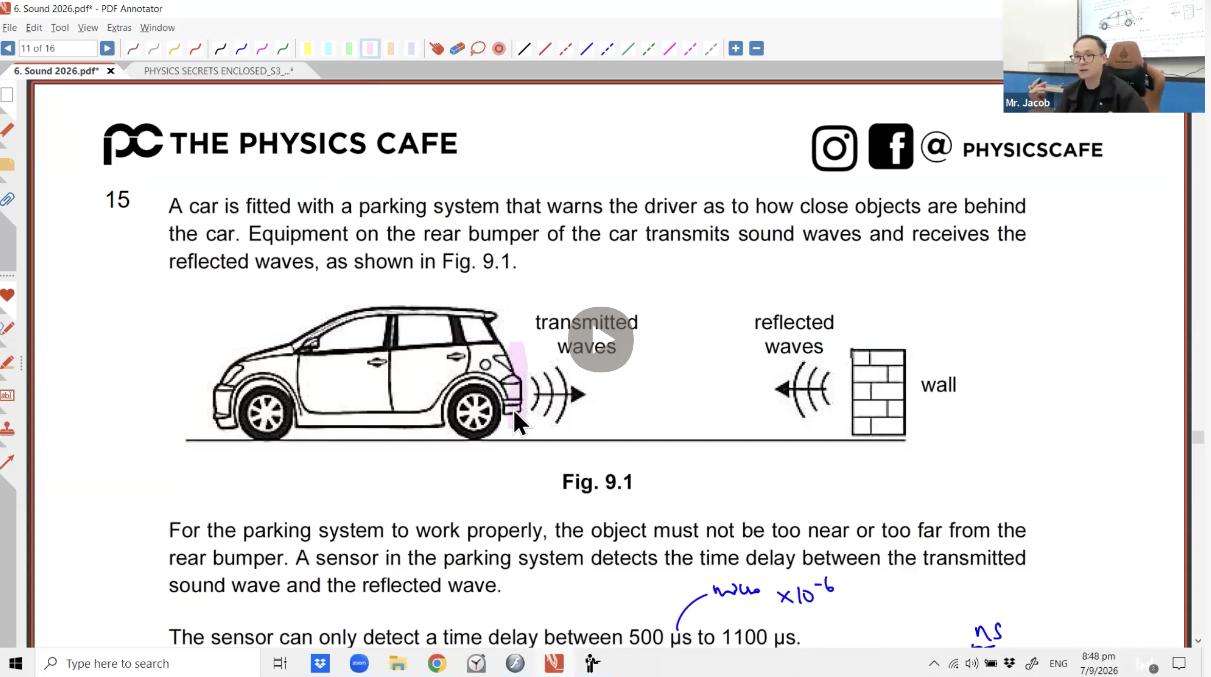Choose the orange highlighter
Viewport: 1211px width, 677px height.
click(391, 49)
